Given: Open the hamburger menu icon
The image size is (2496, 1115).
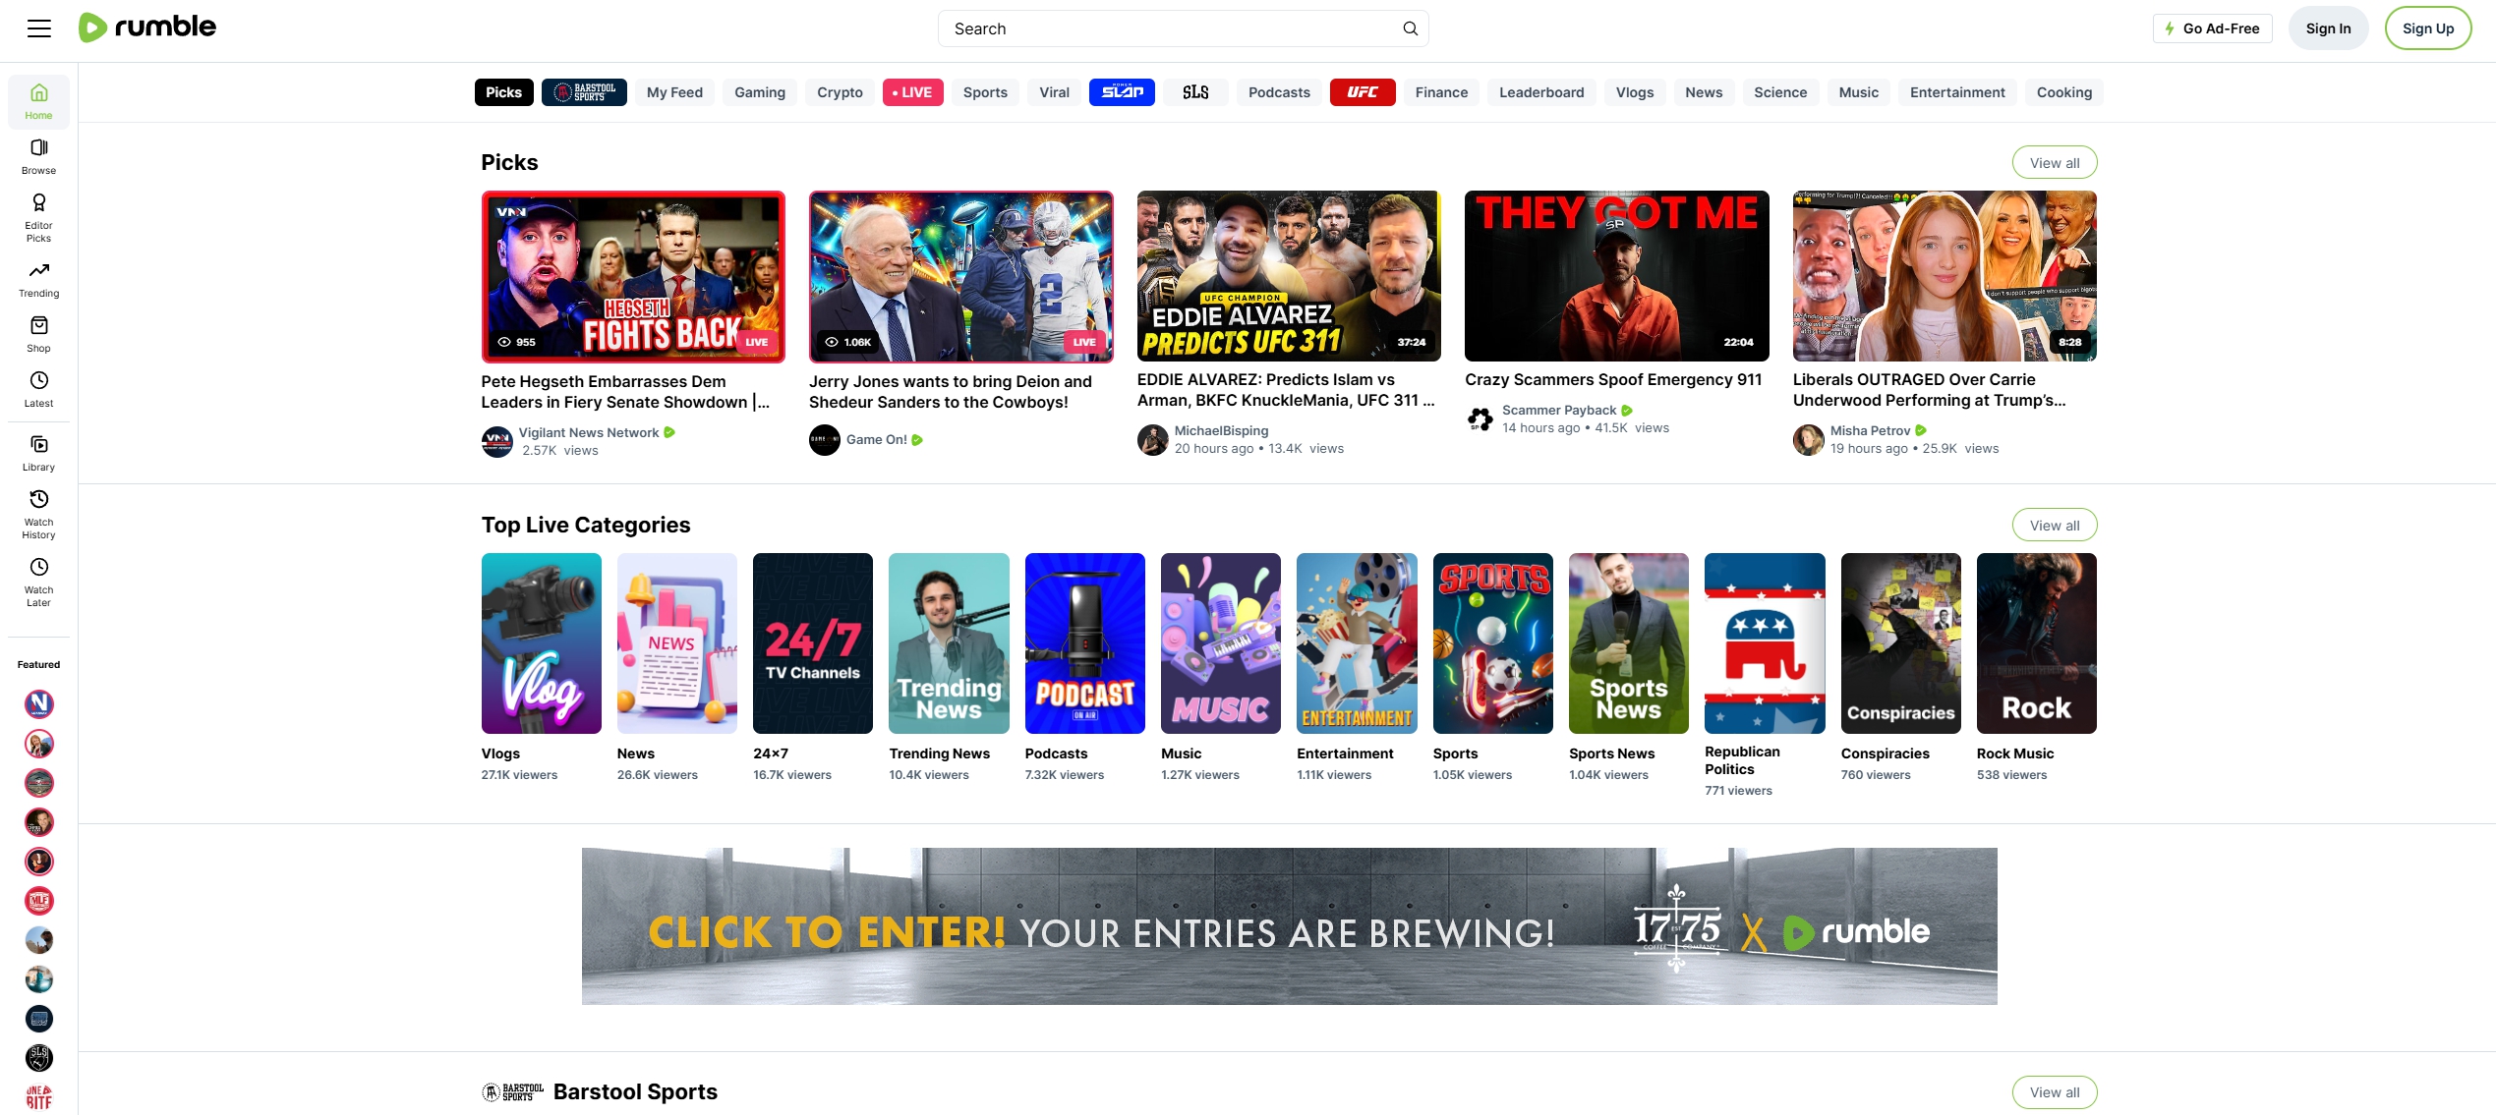Looking at the screenshot, I should (39, 28).
